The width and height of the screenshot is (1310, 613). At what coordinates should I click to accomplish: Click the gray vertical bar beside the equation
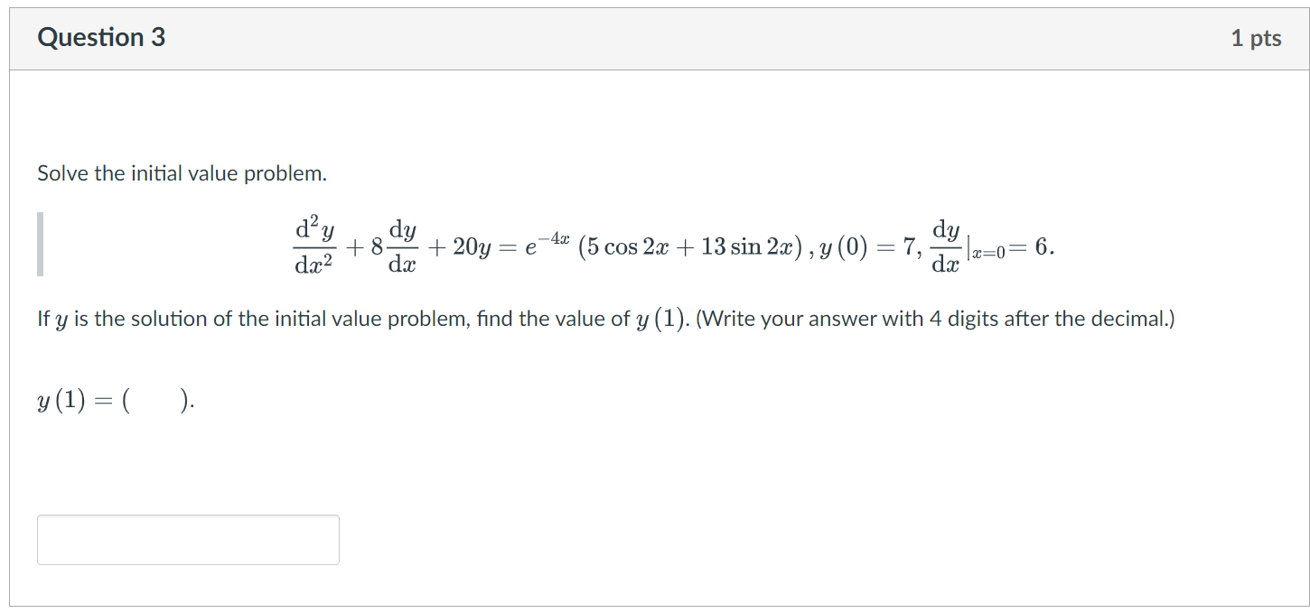[x=40, y=242]
